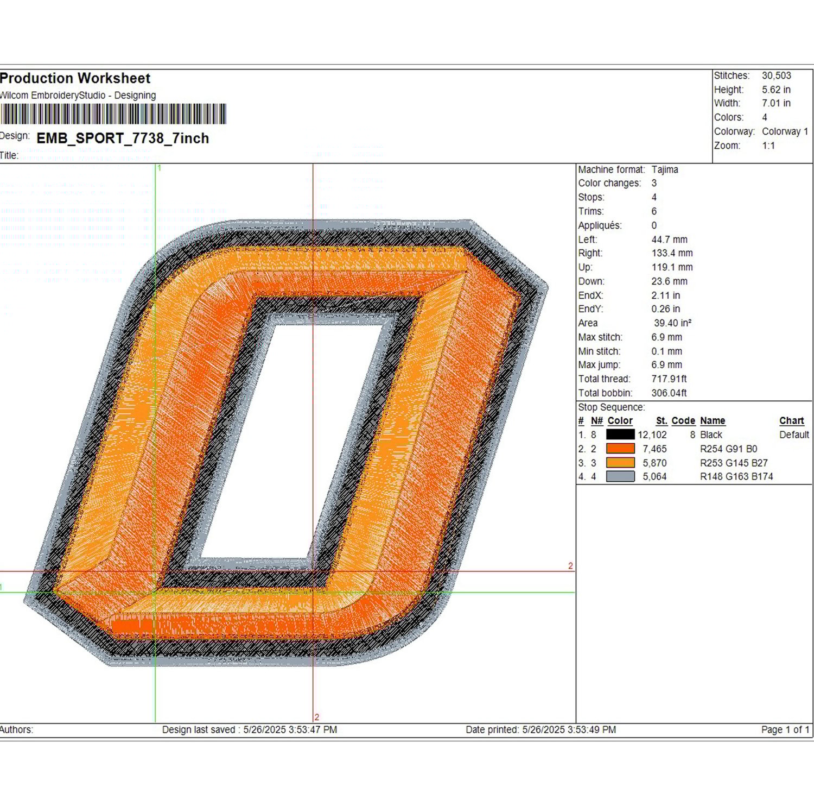
Task: Click the Title label
Action: point(9,155)
